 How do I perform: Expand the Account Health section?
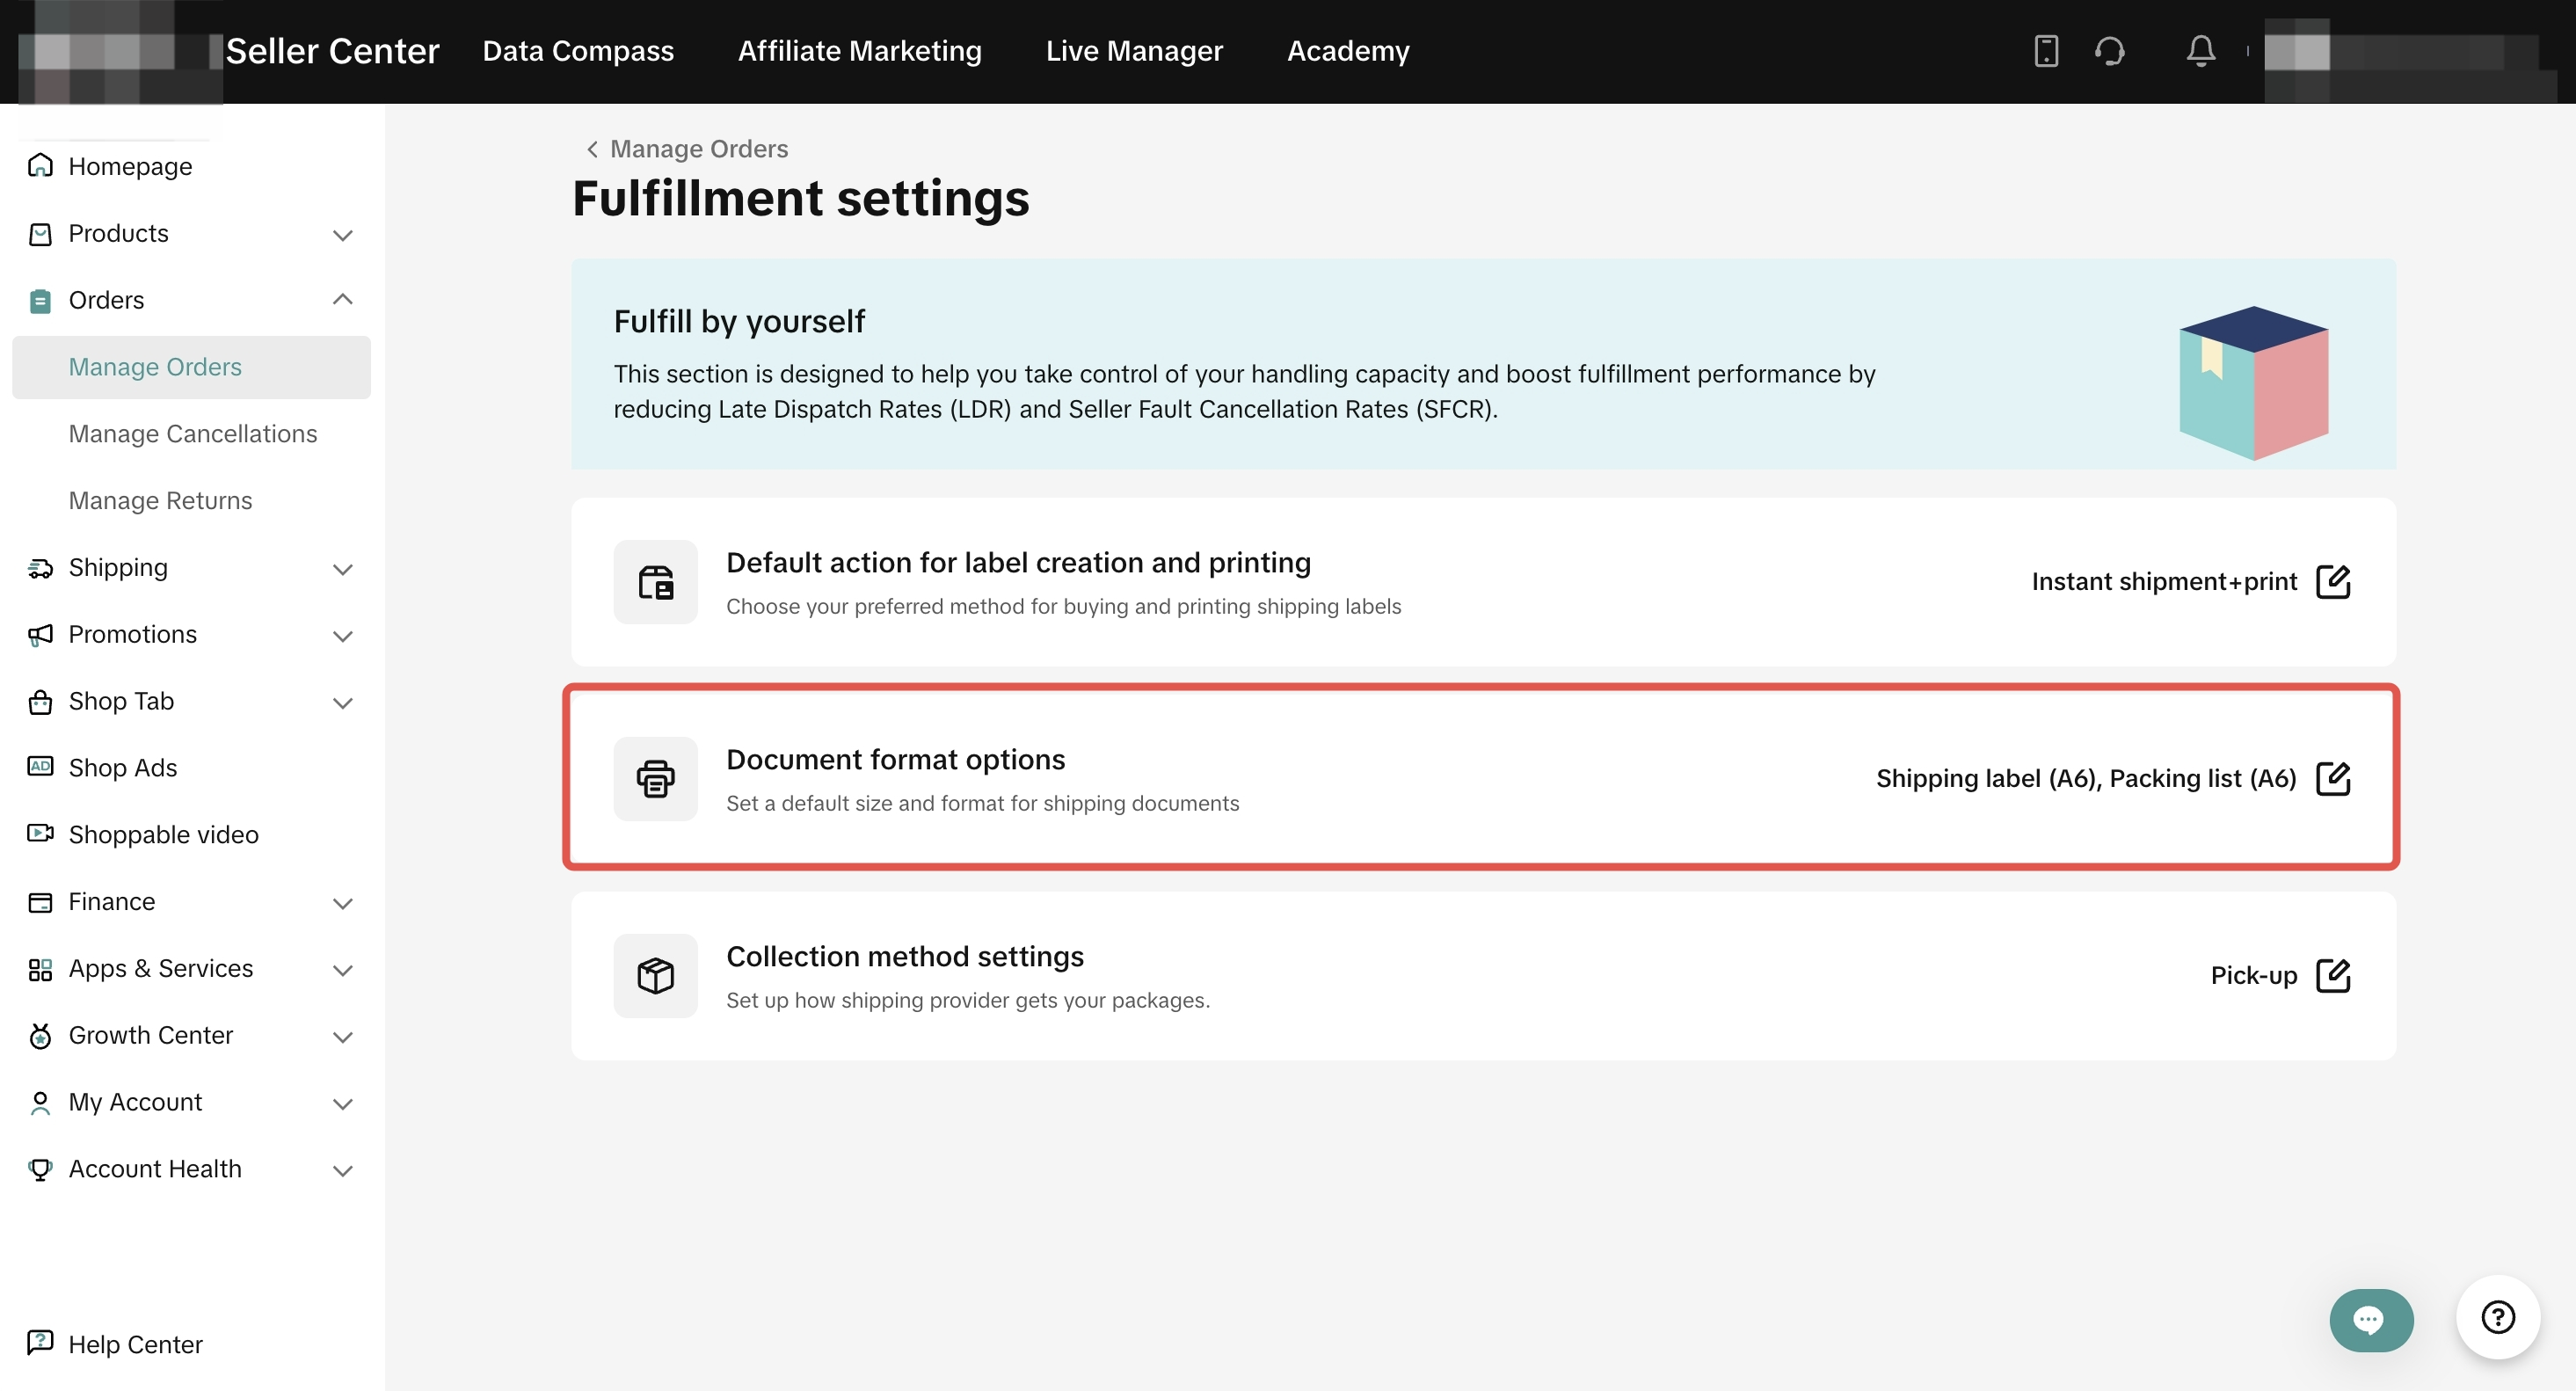(342, 1170)
